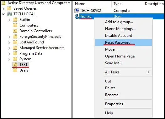Open the All Tasks submenu arrow
The image size is (165, 119).
148,72
